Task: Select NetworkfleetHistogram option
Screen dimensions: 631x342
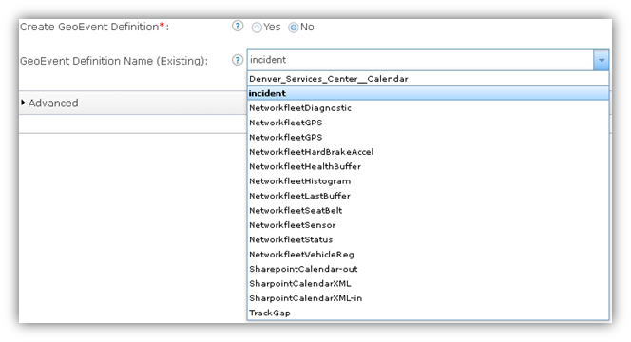Action: (428, 181)
